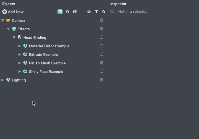Select the Effects object in the tree

pos(24,29)
